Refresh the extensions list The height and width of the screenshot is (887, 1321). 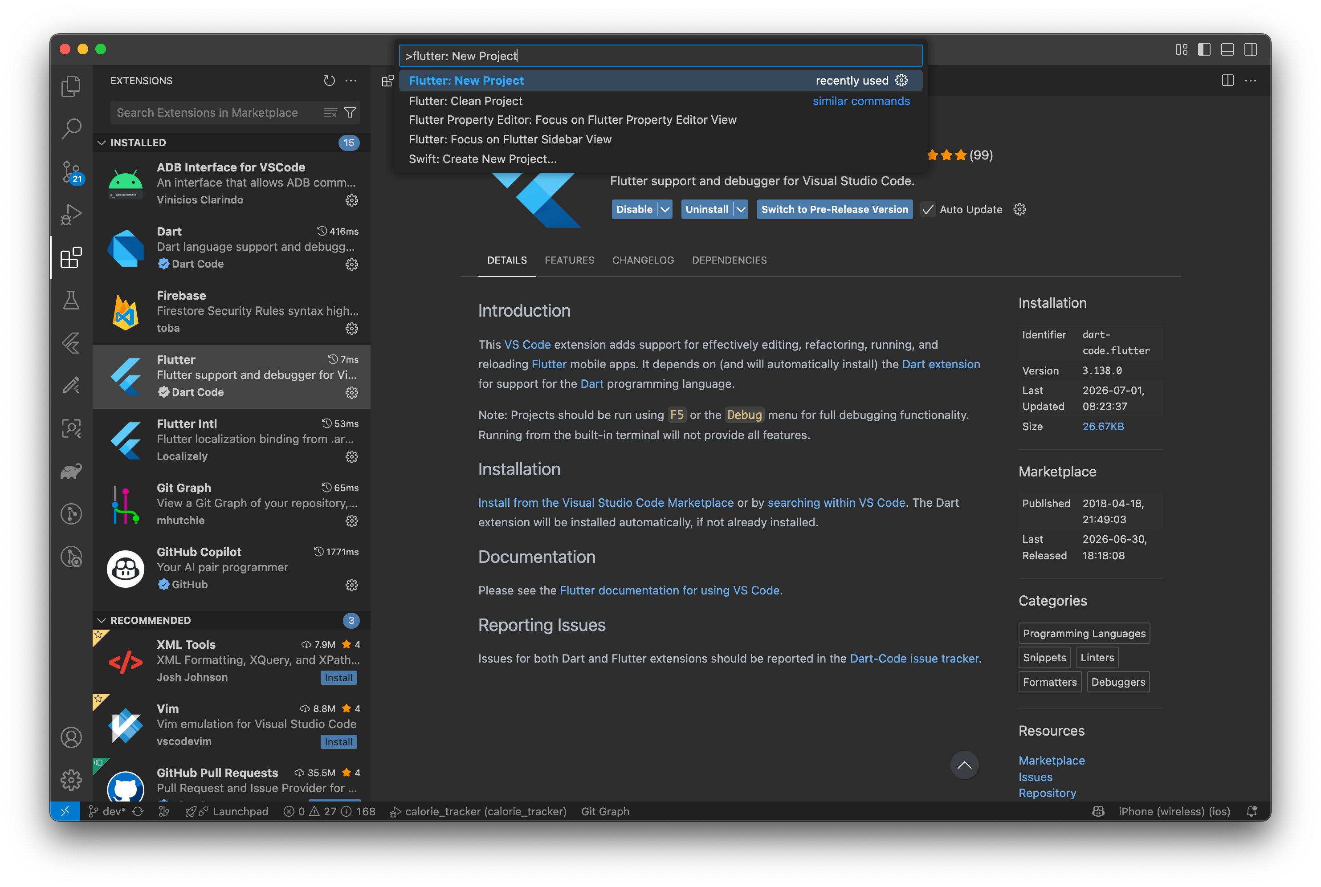pos(329,81)
